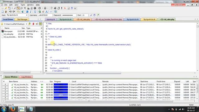Click the black circle Stop transfer icon
This screenshot has height=112, width=199.
(x=35, y=8)
